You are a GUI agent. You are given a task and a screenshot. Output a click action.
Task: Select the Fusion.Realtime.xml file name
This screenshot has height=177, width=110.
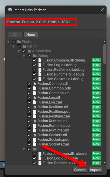[x=54, y=116]
